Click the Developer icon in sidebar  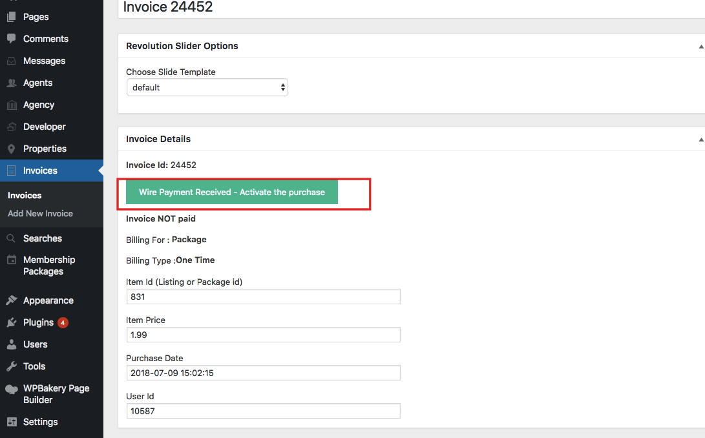tap(12, 127)
